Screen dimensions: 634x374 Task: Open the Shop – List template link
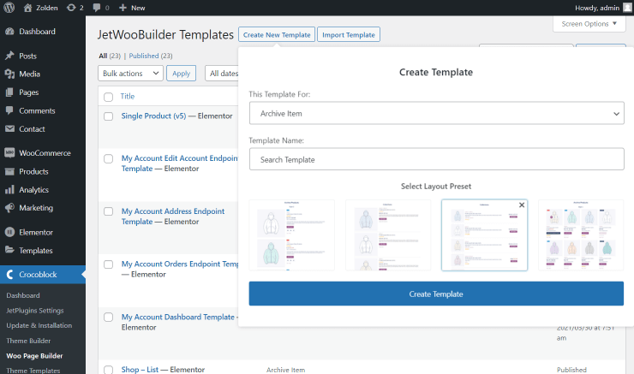coord(140,370)
